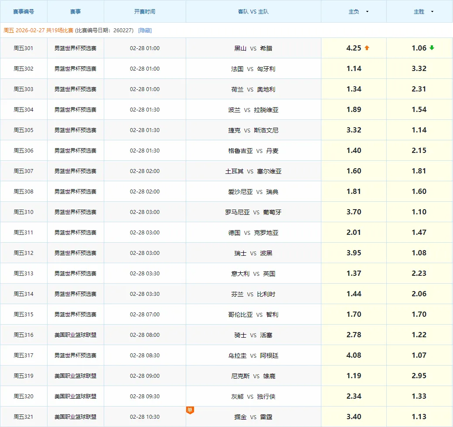The height and width of the screenshot is (427, 453).
Task: Select 主负 odds 1.14 for 法国 vs 匈牙利
Action: pyautogui.click(x=354, y=68)
